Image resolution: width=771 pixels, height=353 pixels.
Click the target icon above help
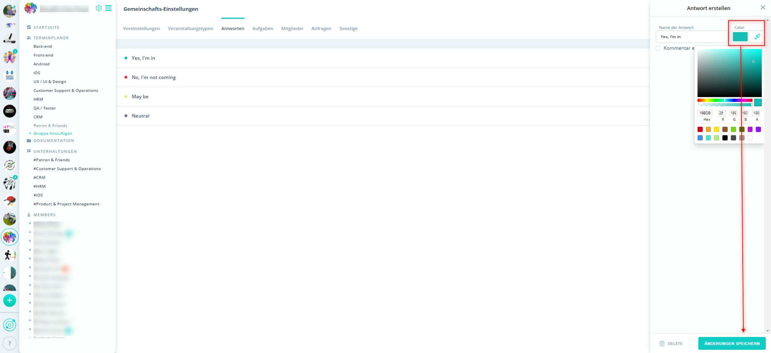[10, 325]
